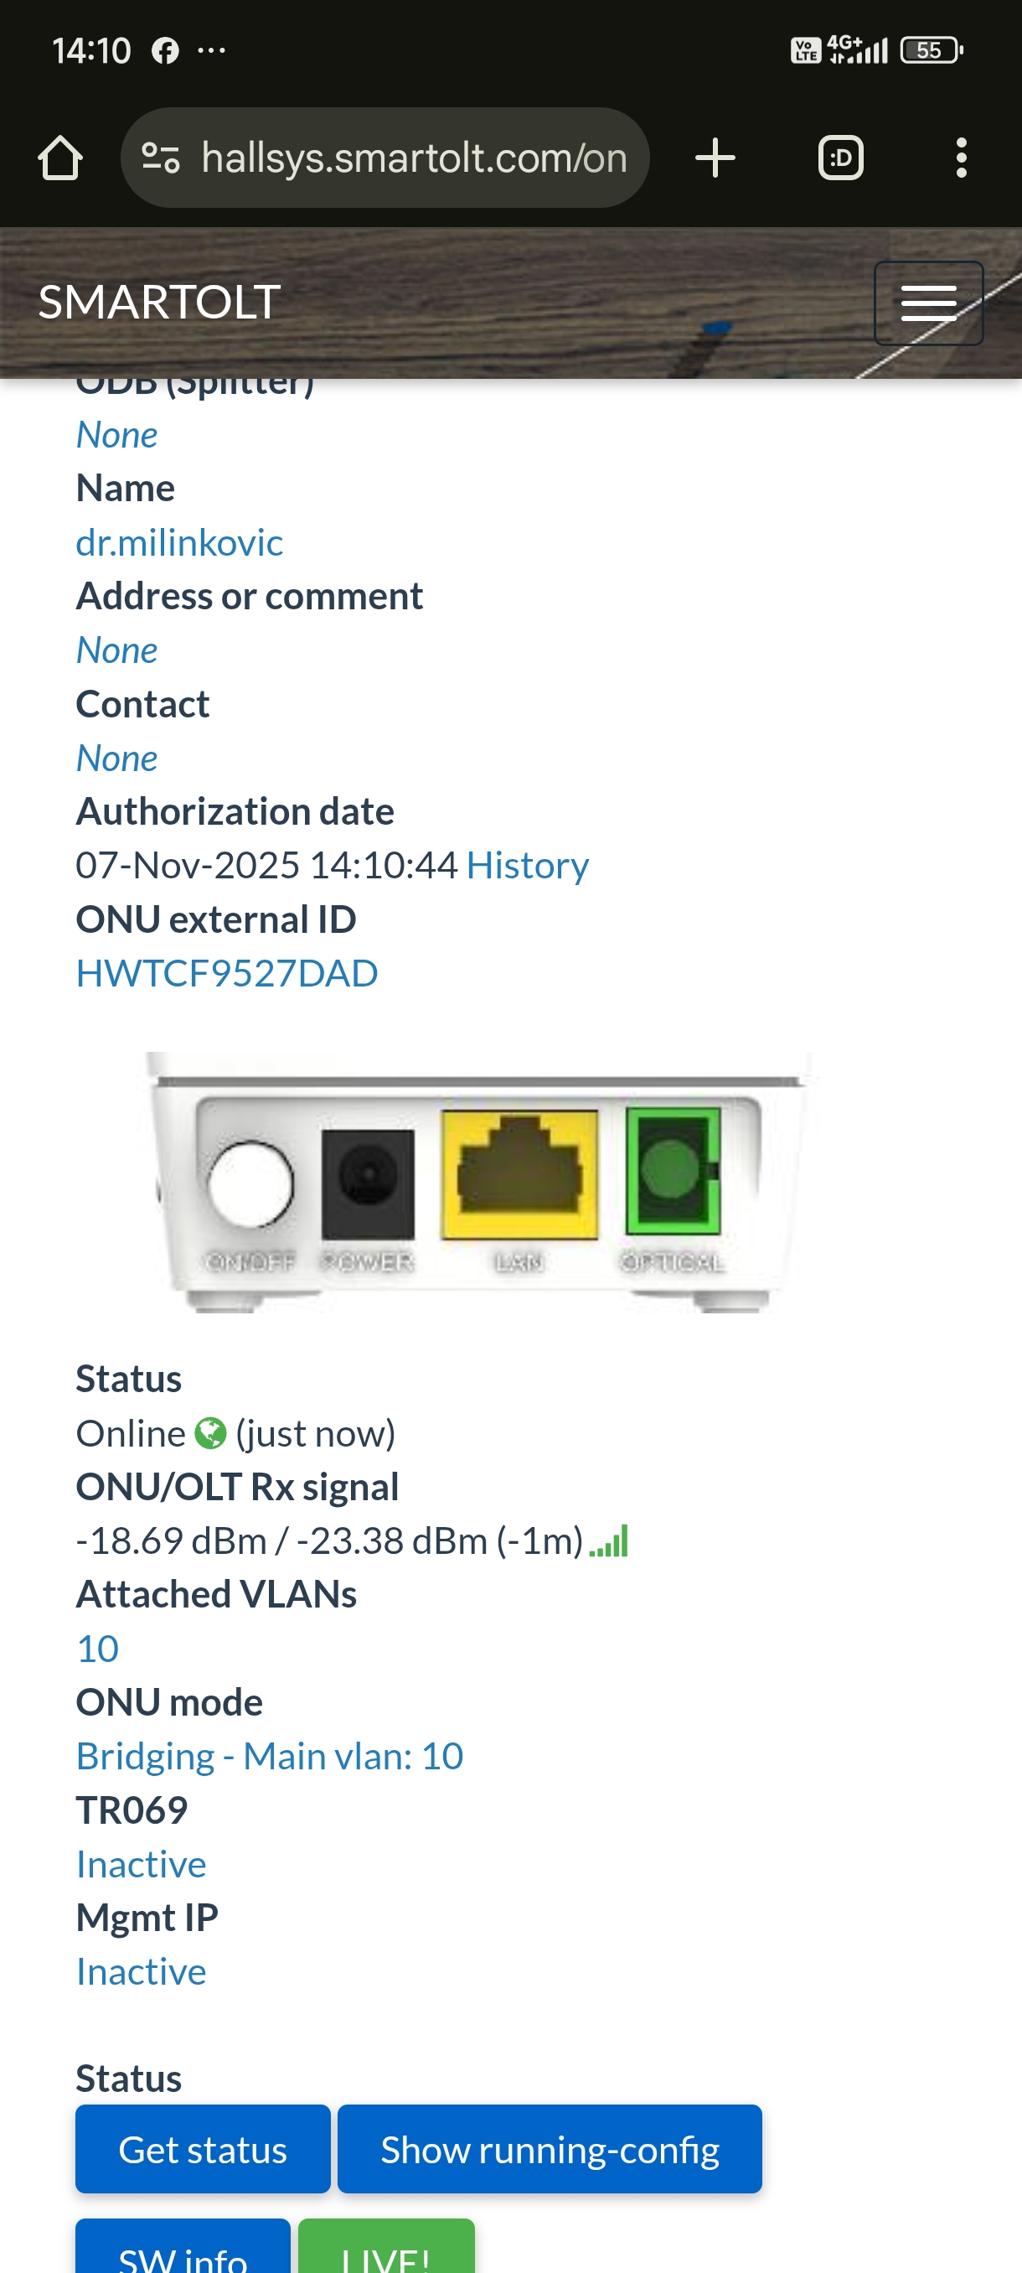Open the browser three-dot menu
1022x2273 pixels.
960,158
